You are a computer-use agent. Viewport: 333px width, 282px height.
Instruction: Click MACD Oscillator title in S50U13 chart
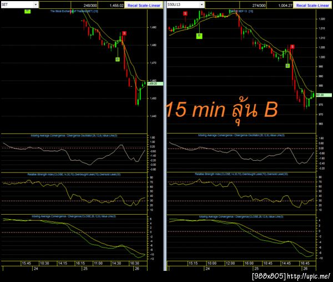click(x=241, y=135)
